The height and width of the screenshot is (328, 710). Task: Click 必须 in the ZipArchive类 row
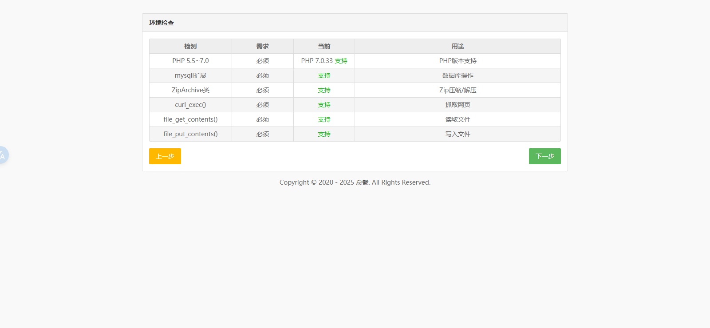coord(263,90)
